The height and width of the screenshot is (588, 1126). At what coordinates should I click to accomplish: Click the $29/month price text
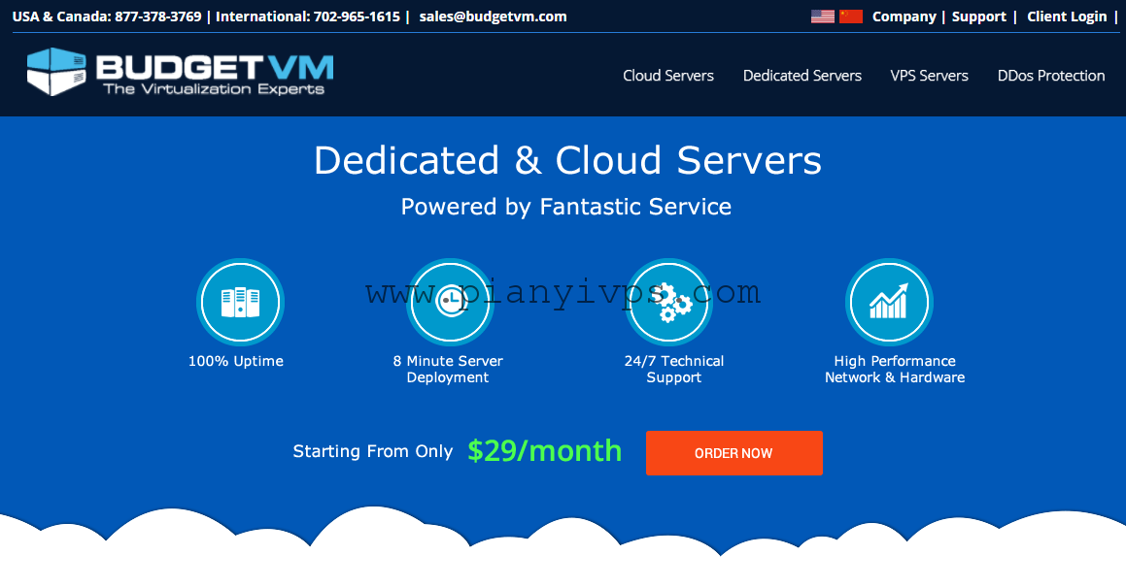click(x=544, y=451)
